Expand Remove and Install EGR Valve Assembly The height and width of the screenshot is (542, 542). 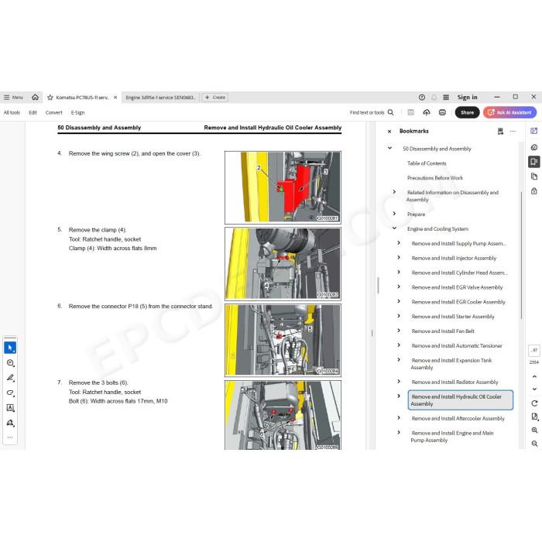tap(399, 286)
